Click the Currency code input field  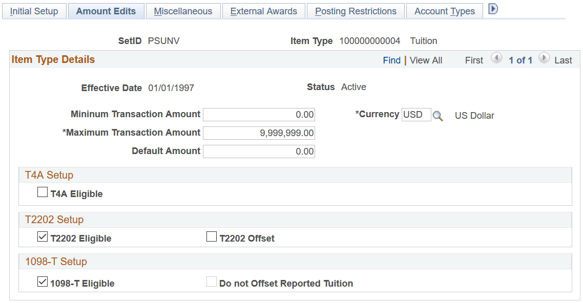point(416,115)
